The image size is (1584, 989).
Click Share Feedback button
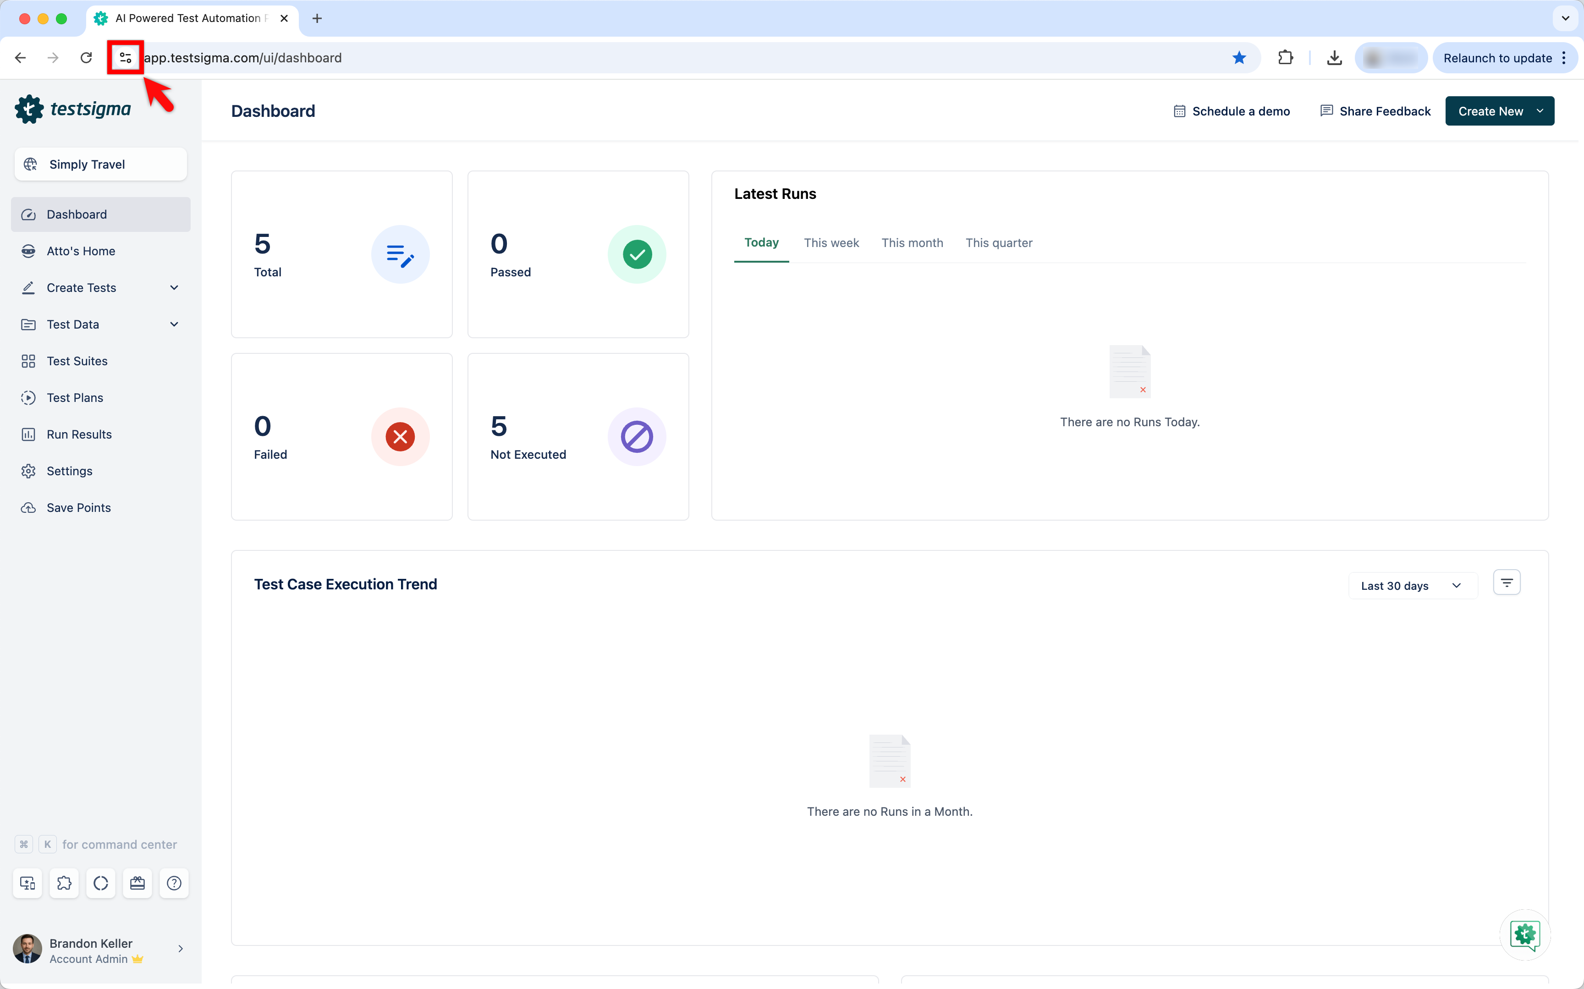point(1375,111)
